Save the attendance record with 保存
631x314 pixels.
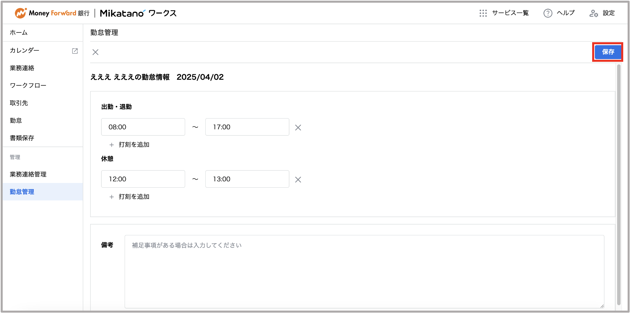pyautogui.click(x=608, y=52)
